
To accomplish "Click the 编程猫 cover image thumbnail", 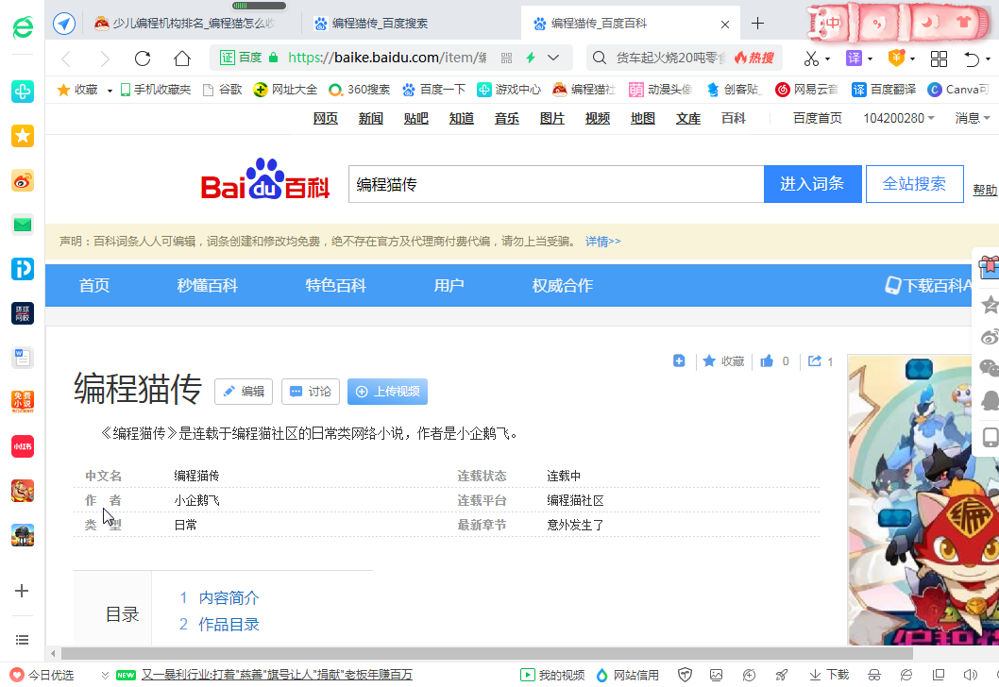I will (x=923, y=500).
